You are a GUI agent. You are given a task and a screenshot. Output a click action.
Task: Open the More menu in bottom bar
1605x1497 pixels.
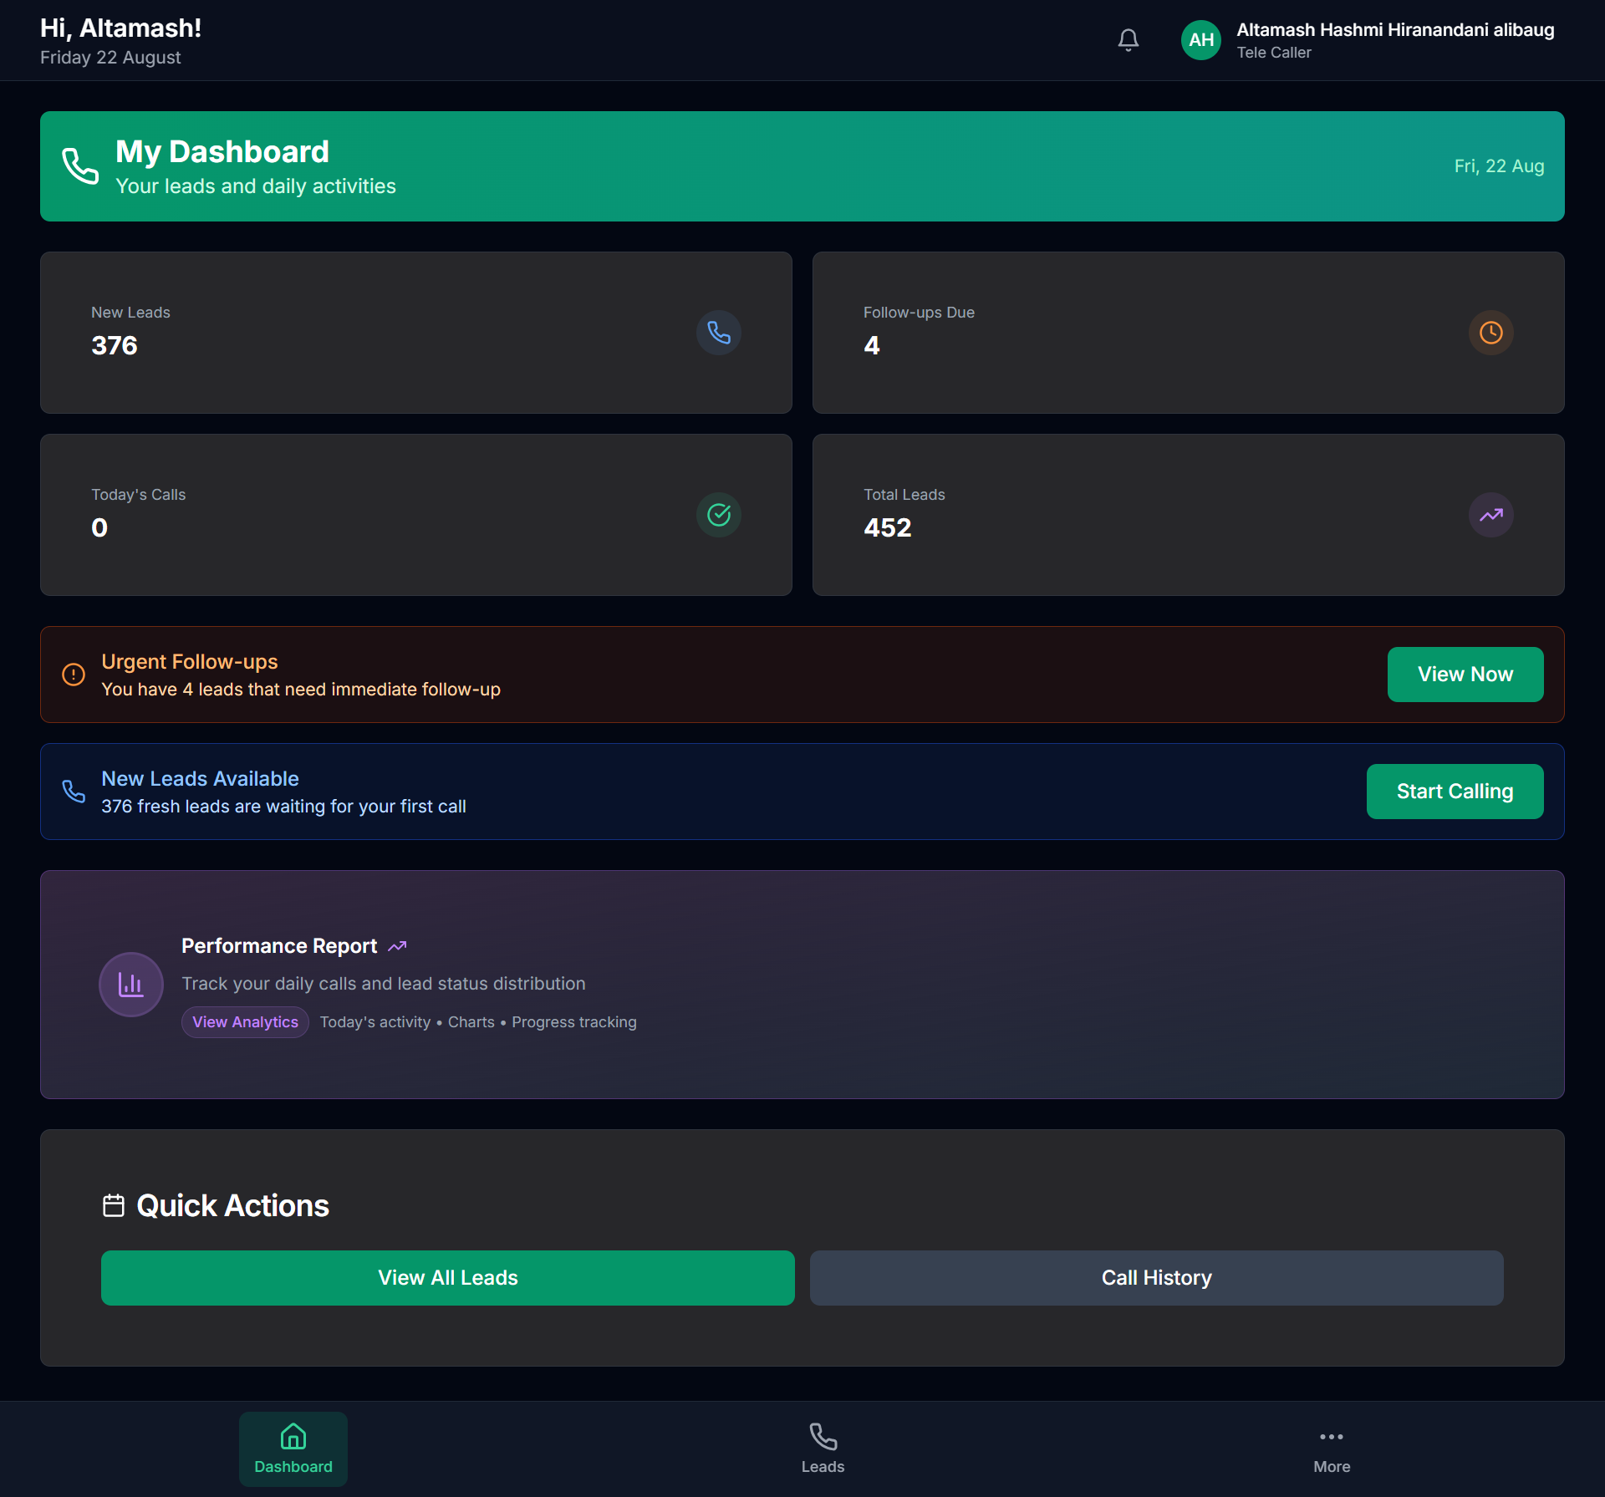pos(1331,1449)
